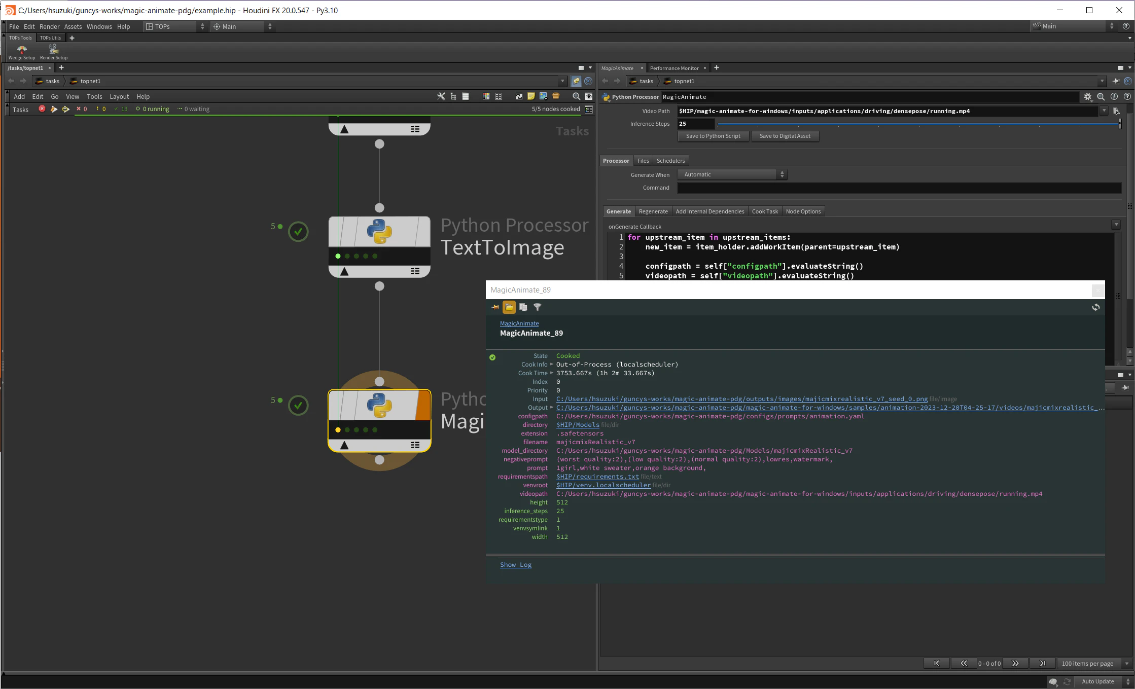Open the Auto Update dropdown

coord(1105,681)
